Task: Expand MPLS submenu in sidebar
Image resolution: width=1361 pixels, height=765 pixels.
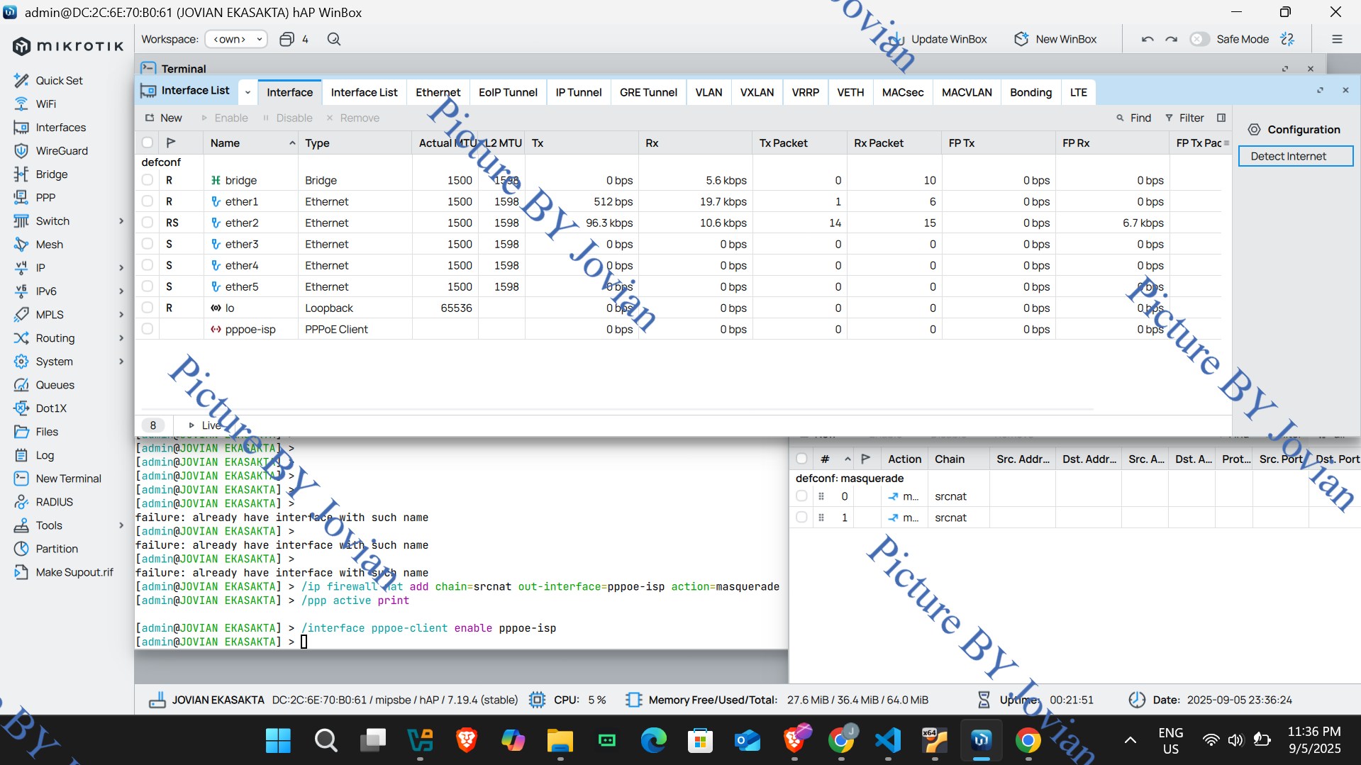Action: pos(121,314)
